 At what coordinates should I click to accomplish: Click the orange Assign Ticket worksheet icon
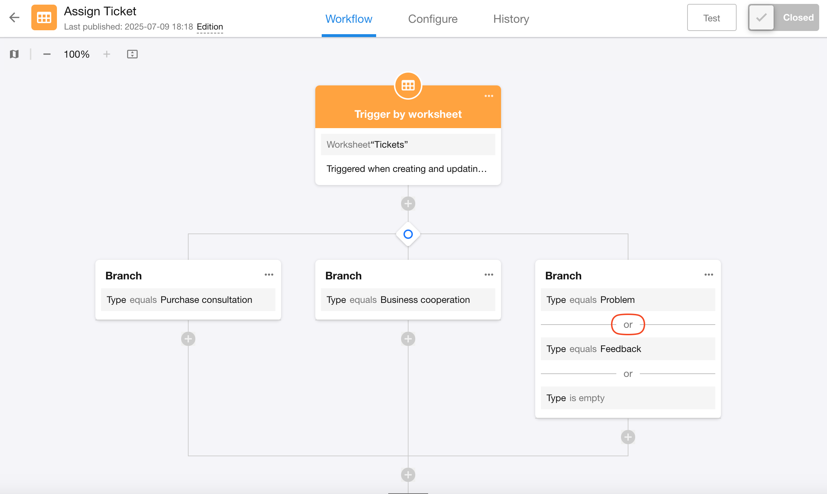coord(44,17)
